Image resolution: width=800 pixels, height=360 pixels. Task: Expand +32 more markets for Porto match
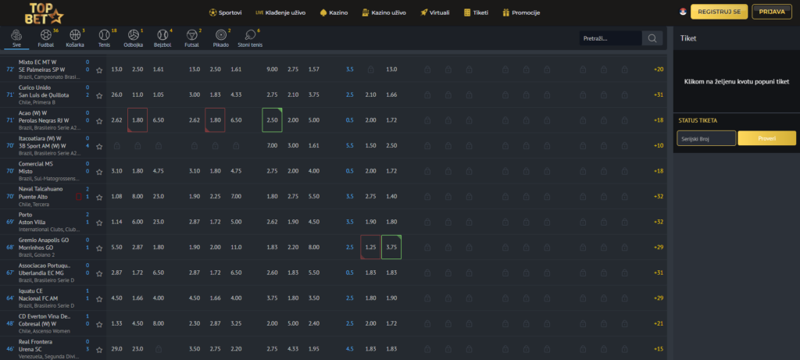coord(658,222)
